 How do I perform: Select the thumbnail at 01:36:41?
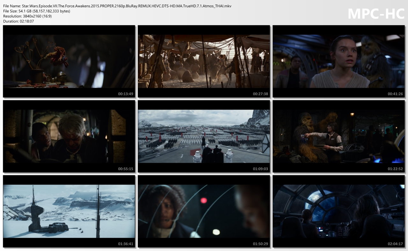69,211
